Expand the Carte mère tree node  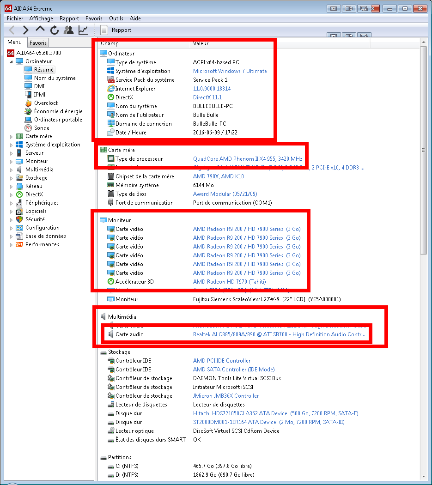[12, 136]
